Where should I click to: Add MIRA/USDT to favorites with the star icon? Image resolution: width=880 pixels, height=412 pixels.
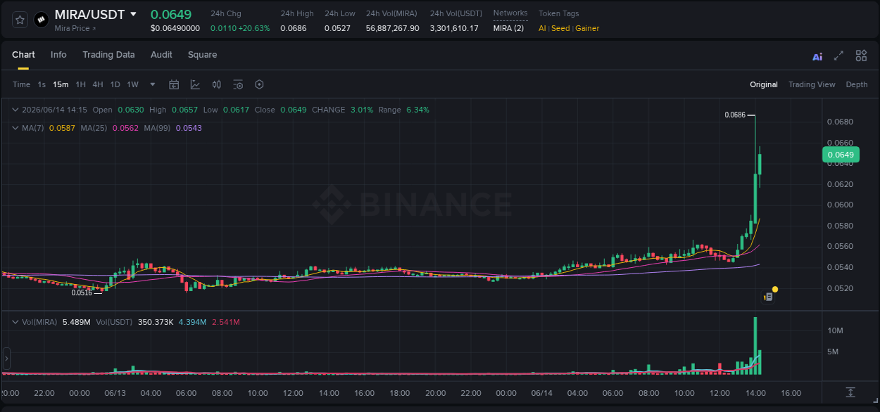[x=20, y=20]
